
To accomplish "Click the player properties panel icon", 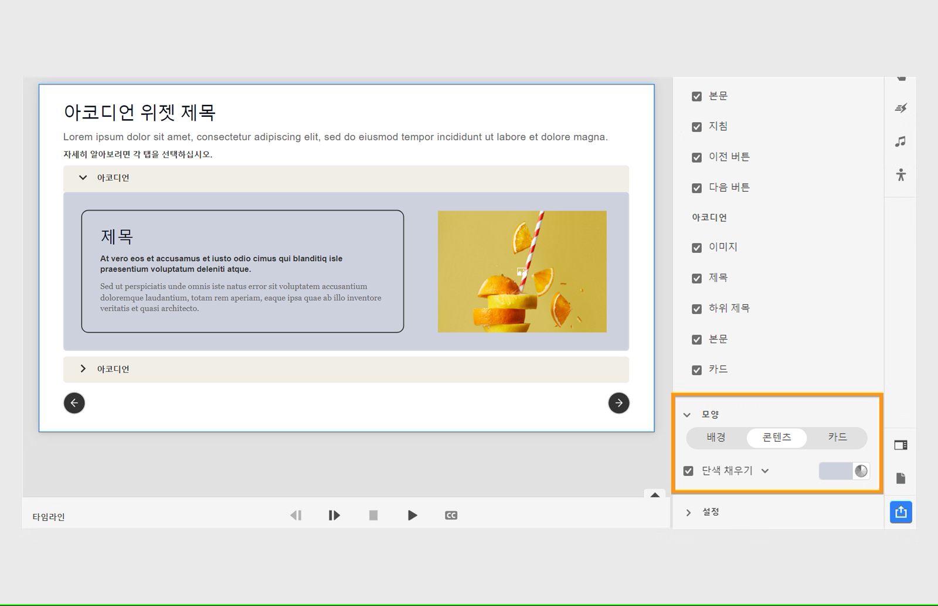I will tap(900, 445).
